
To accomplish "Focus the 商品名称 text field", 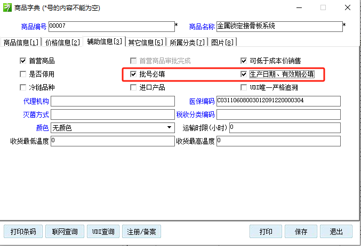I will [x=279, y=26].
